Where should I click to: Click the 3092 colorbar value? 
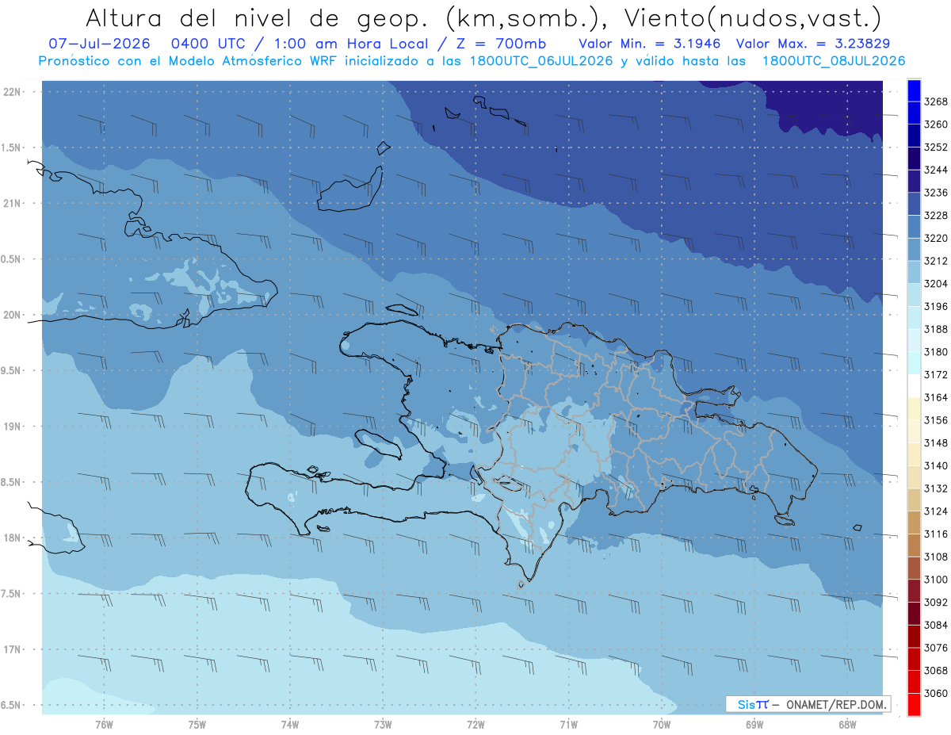[936, 602]
